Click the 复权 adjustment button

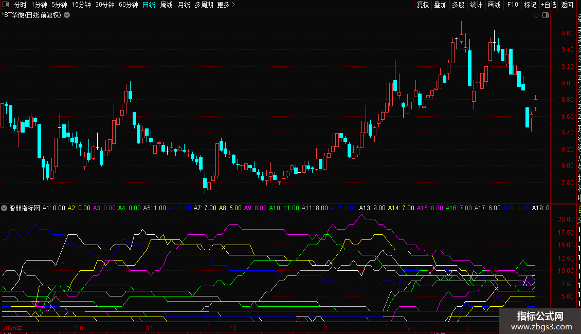423,5
